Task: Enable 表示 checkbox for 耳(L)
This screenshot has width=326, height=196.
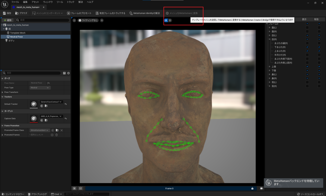Action: [307, 82]
